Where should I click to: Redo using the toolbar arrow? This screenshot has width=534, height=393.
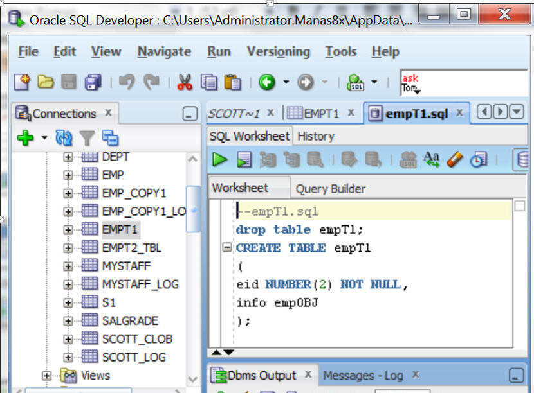(151, 82)
